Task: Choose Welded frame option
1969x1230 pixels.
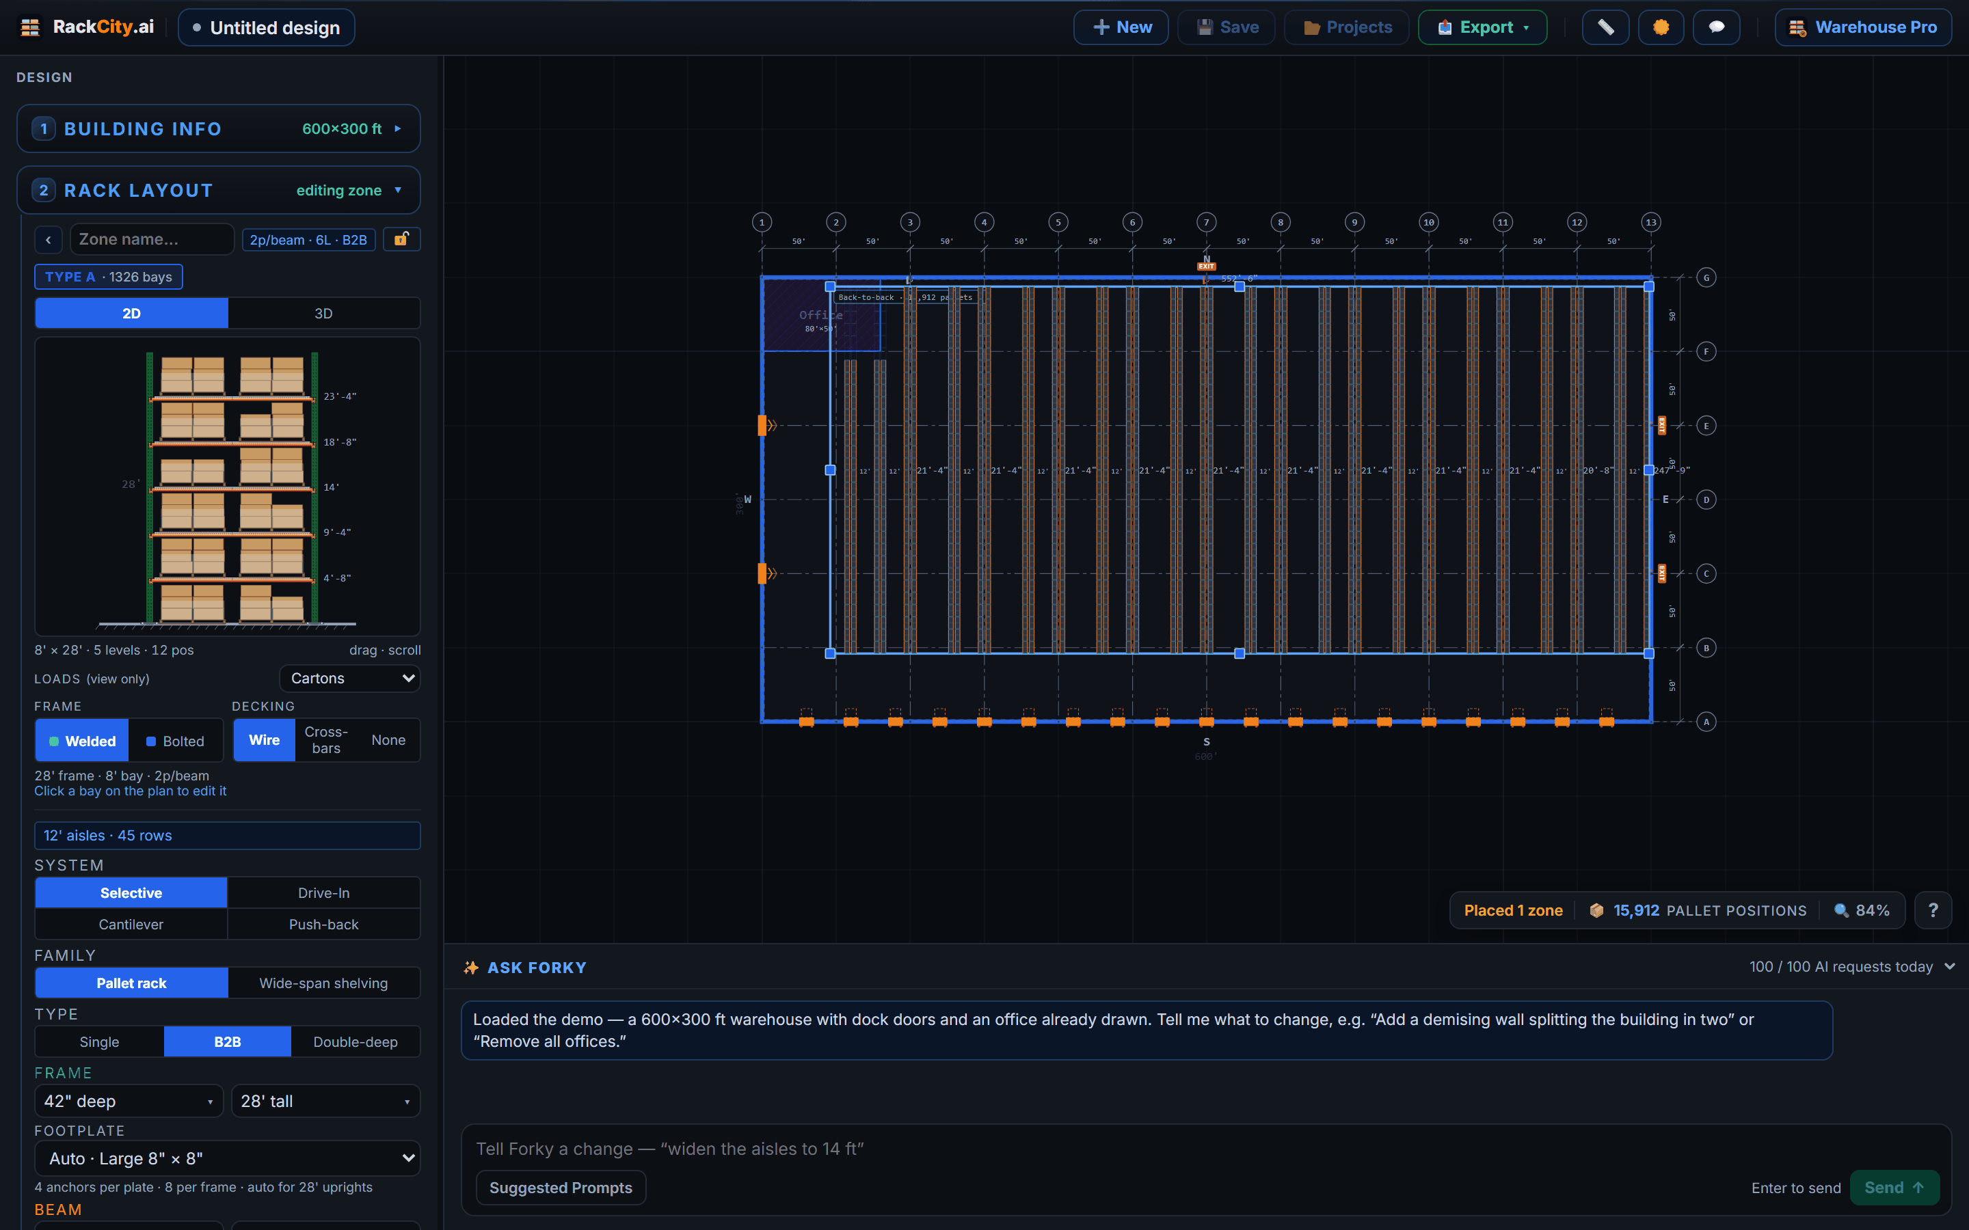Action: (82, 741)
